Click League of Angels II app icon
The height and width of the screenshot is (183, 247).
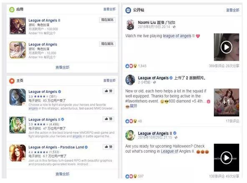point(18,26)
